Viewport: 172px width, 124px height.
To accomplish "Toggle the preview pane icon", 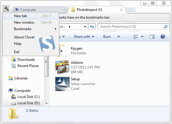I will pos(152,37).
